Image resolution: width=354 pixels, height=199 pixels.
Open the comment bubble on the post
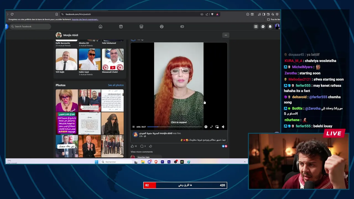coord(142,146)
